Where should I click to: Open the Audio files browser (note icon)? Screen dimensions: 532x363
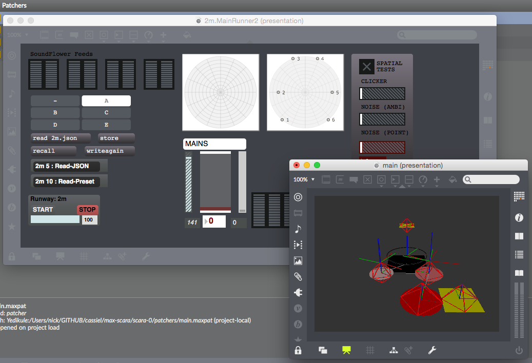pyautogui.click(x=298, y=229)
